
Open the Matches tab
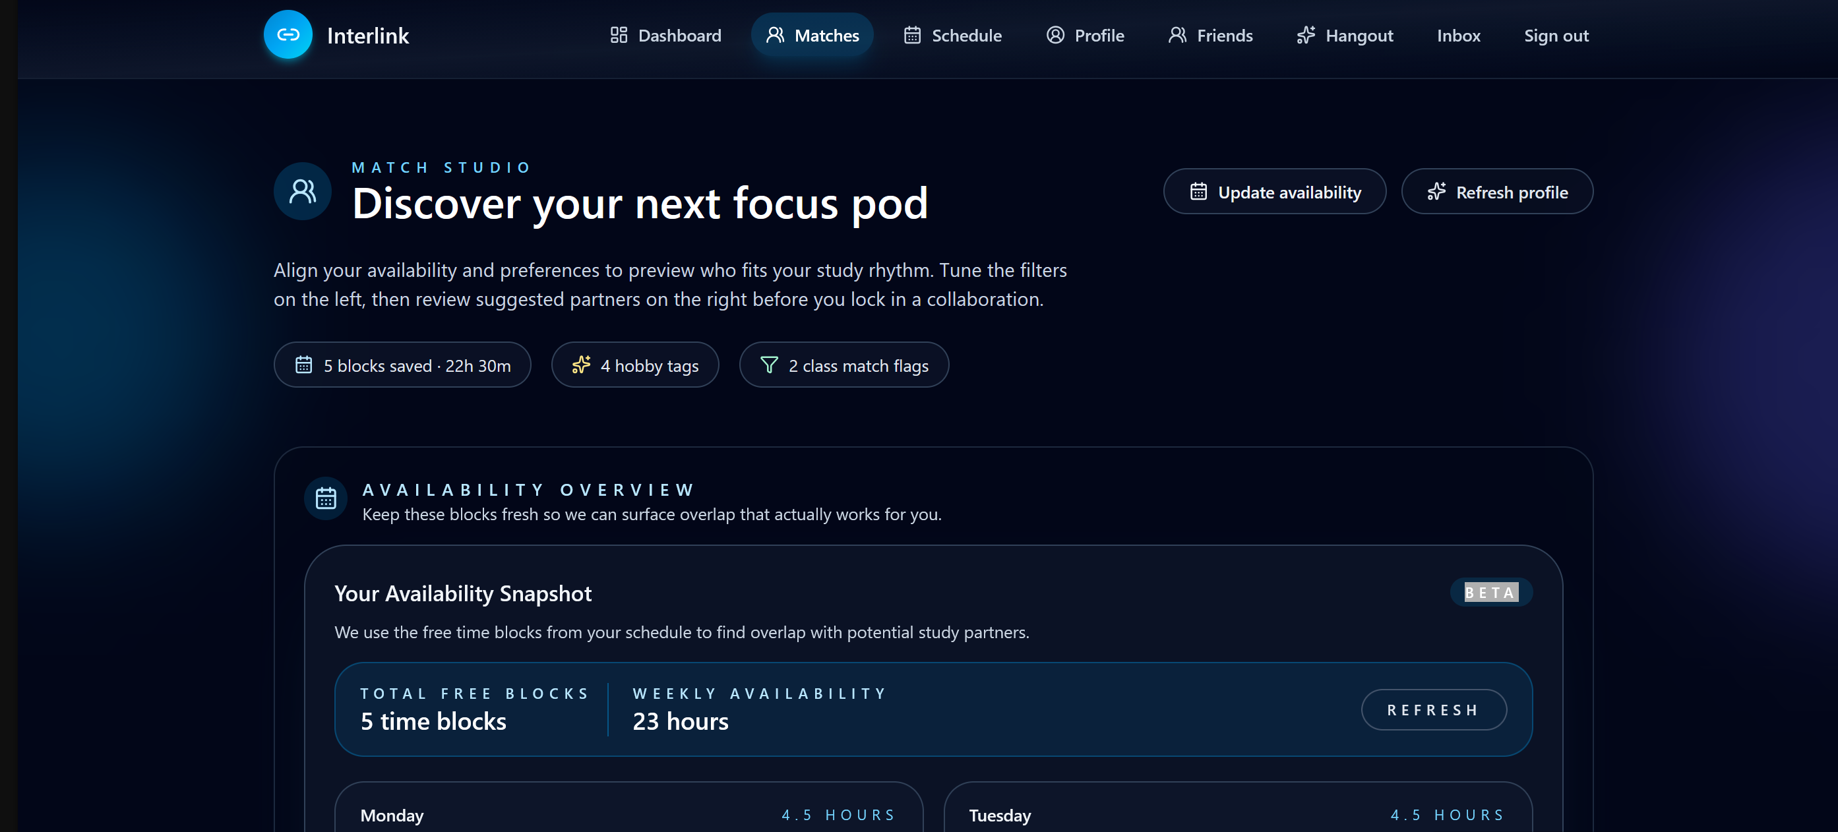click(812, 35)
